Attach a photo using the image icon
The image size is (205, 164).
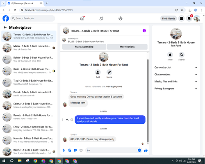[70, 150]
